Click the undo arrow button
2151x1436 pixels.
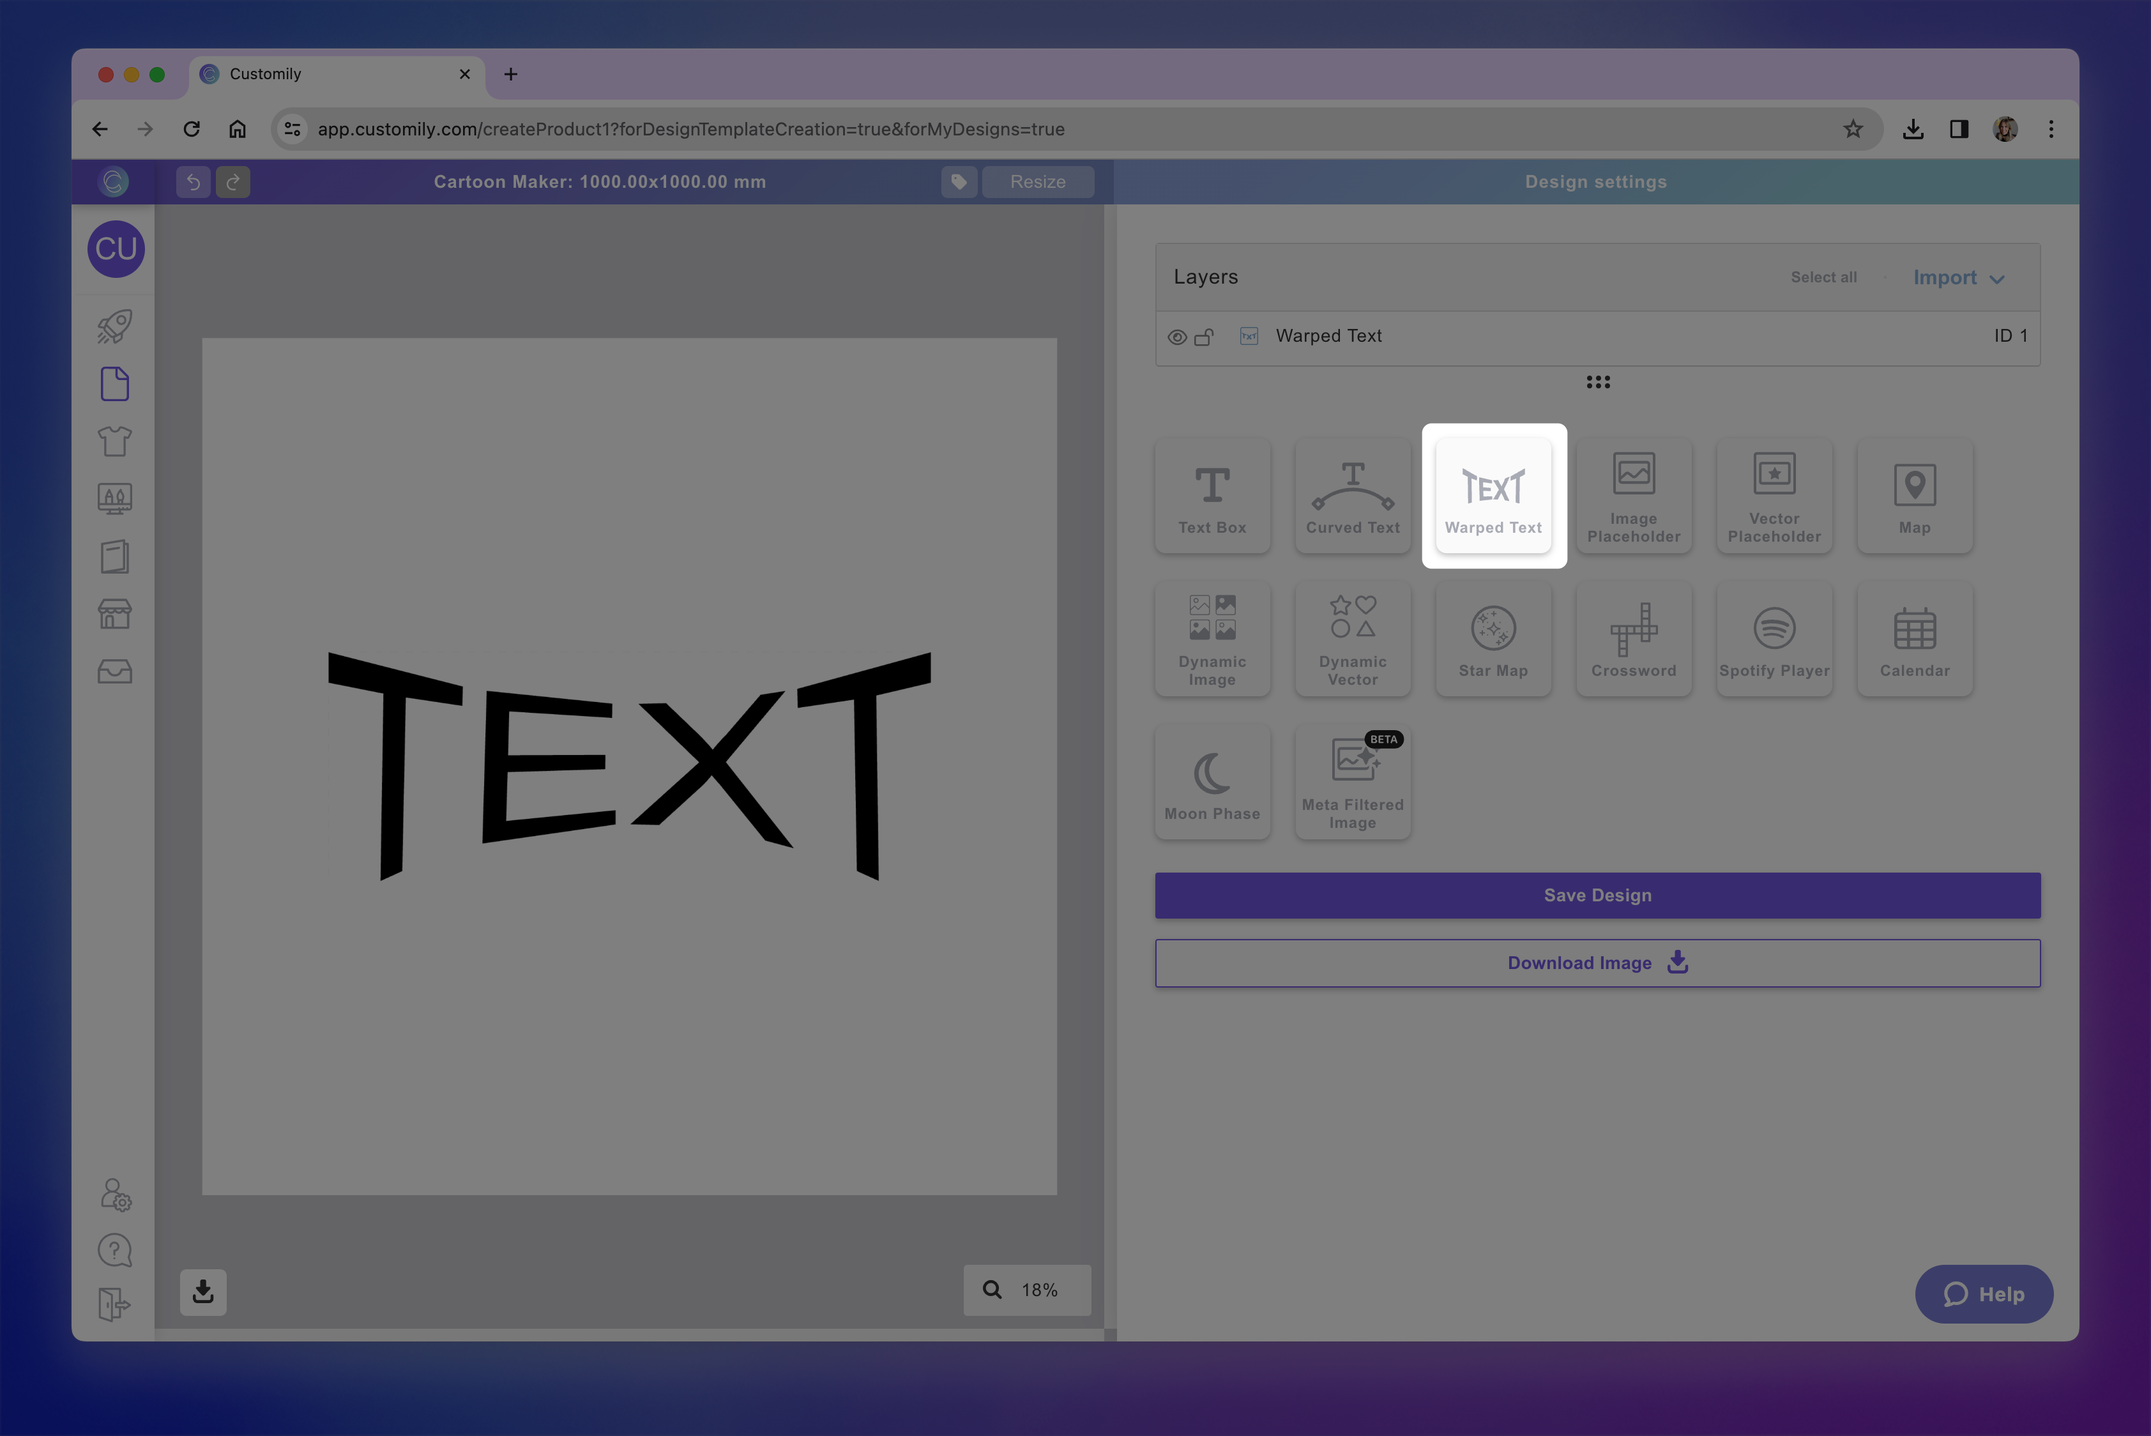point(194,182)
